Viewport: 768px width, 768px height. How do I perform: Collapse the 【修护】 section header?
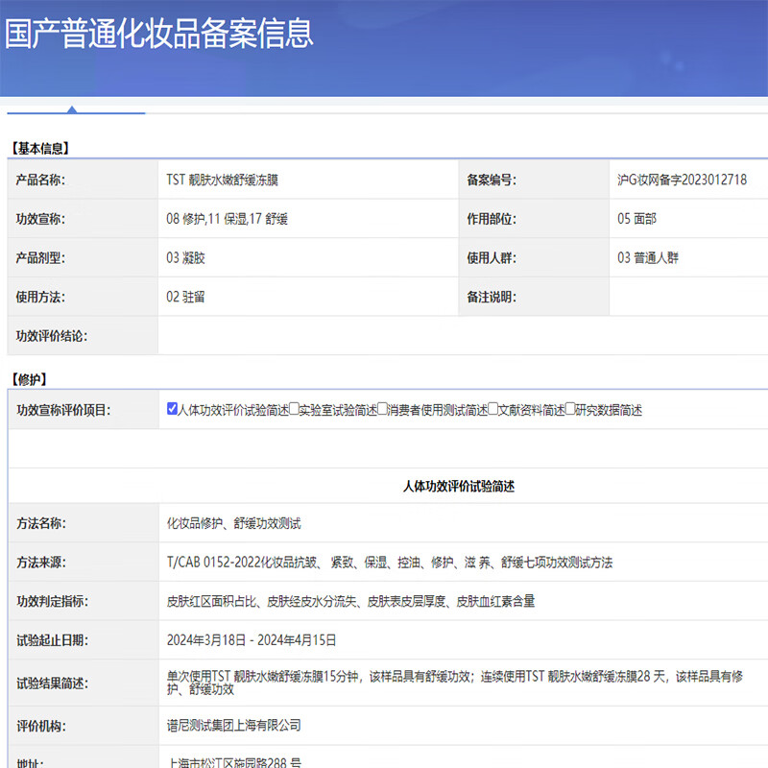(26, 380)
